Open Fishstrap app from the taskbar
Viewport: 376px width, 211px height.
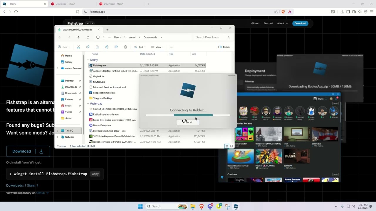point(236,206)
